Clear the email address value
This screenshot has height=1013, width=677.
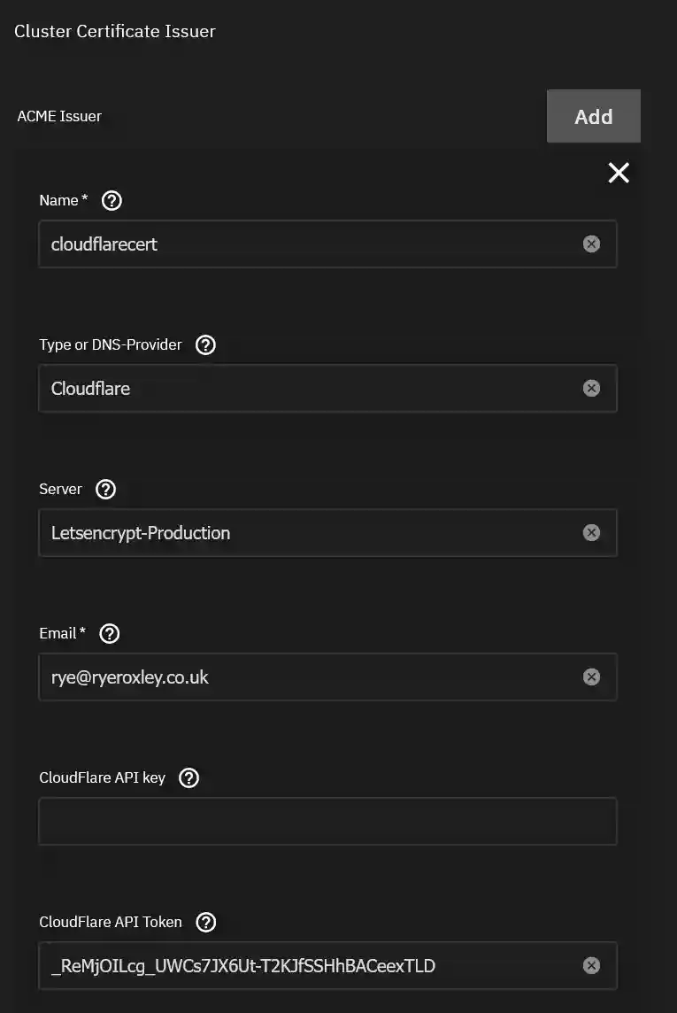pyautogui.click(x=591, y=677)
